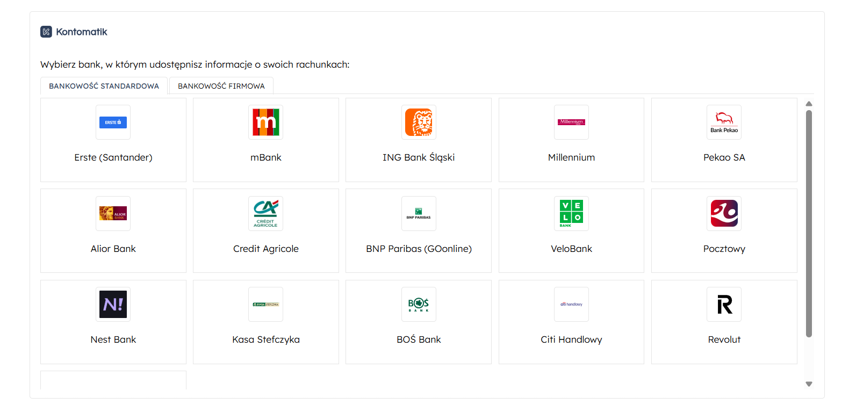Click the Revolut R logo icon
Image resolution: width=856 pixels, height=419 pixels.
pos(724,304)
